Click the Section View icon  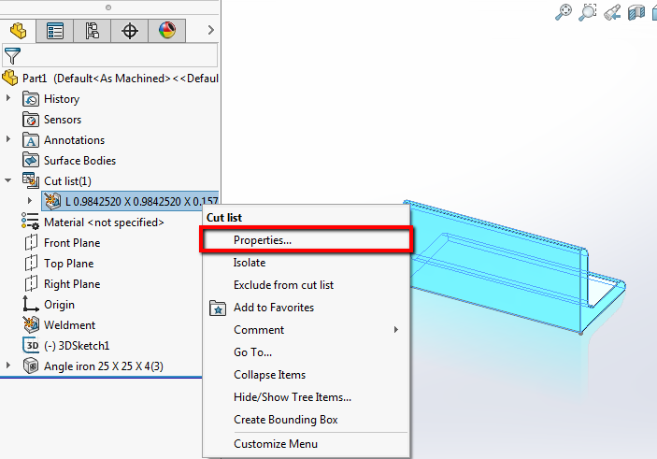pos(636,12)
